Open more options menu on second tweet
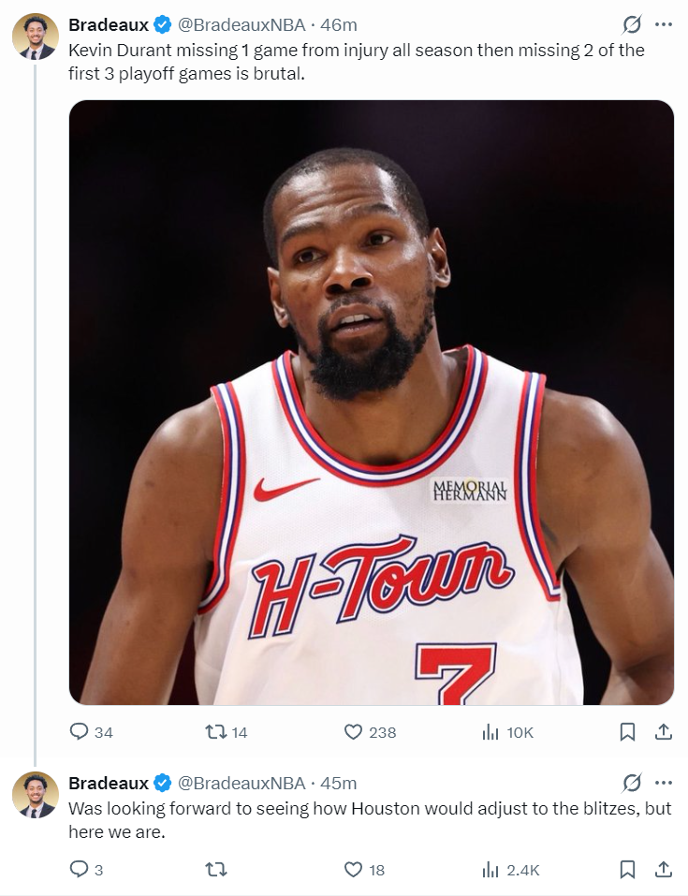The width and height of the screenshot is (688, 896). pos(663,783)
